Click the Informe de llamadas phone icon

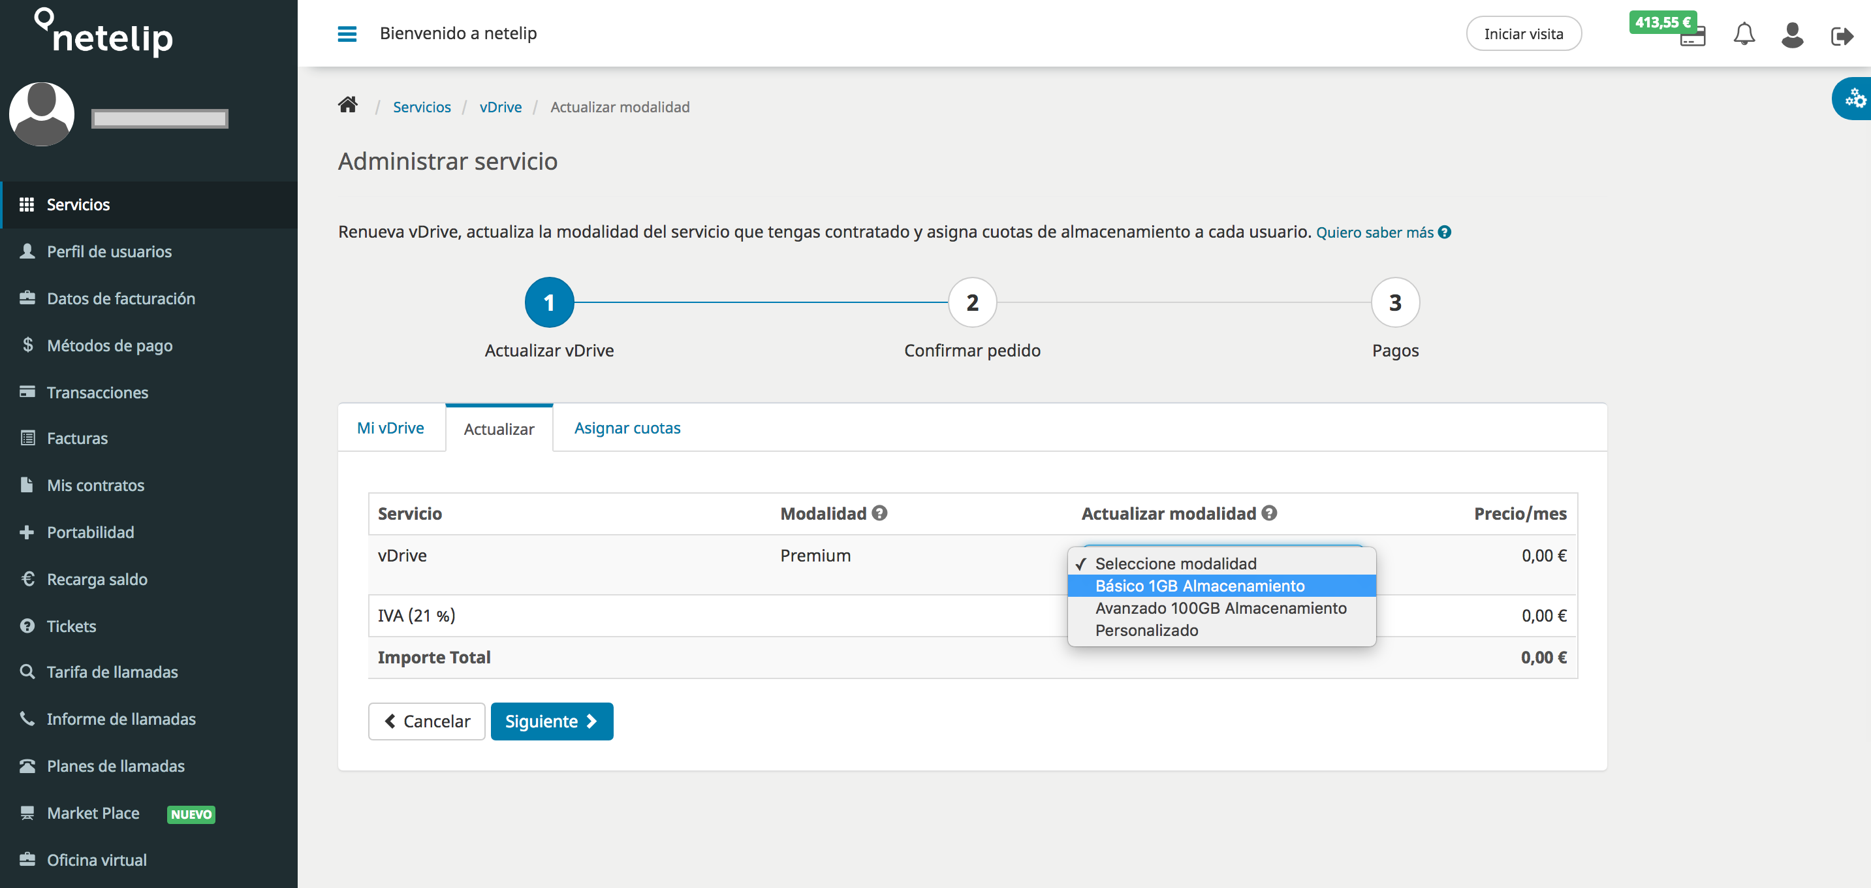pyautogui.click(x=27, y=719)
